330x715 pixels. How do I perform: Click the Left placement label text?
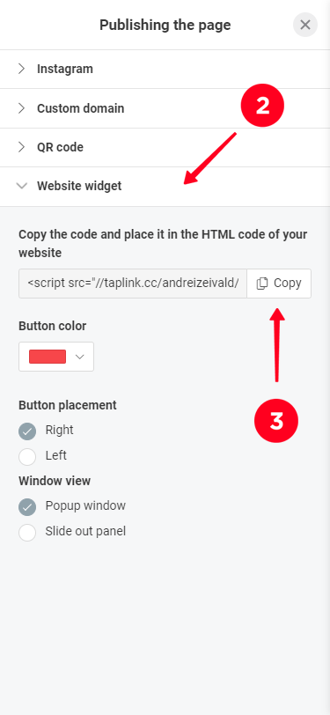pos(56,455)
